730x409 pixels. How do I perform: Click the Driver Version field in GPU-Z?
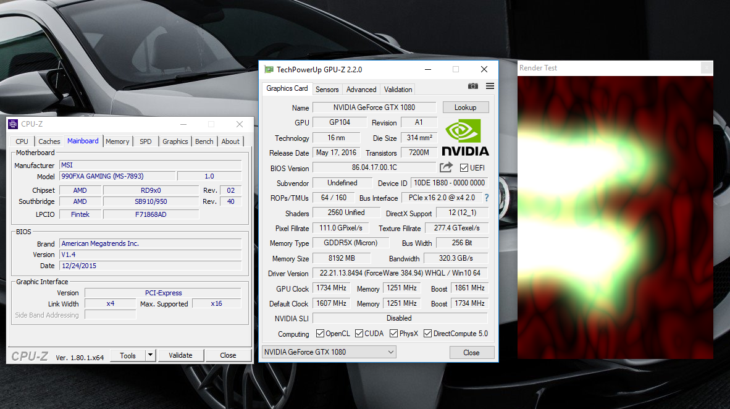point(400,273)
